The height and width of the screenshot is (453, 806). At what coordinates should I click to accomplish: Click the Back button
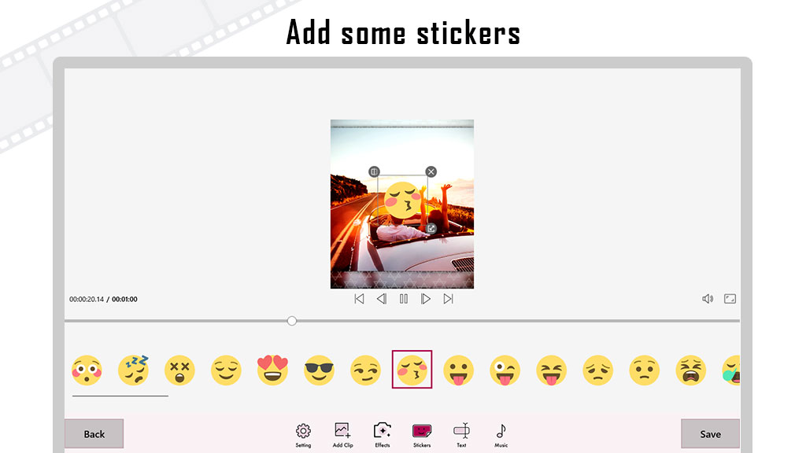coord(94,434)
